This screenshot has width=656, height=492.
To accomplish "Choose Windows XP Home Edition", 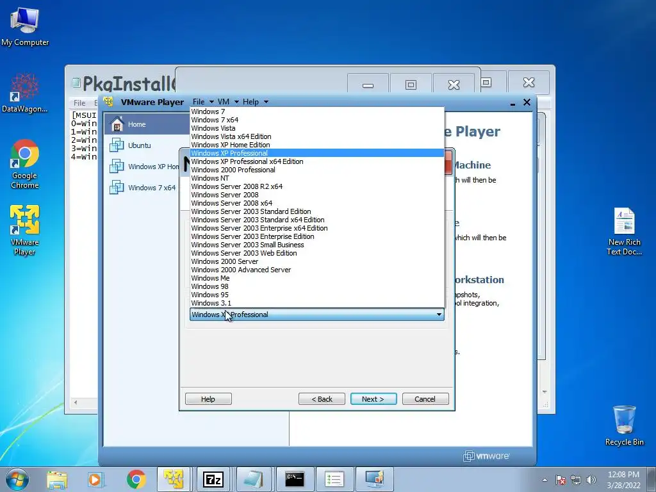I will pos(316,145).
